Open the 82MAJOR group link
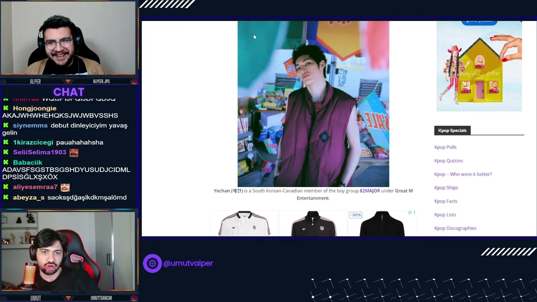The image size is (537, 302). 370,191
